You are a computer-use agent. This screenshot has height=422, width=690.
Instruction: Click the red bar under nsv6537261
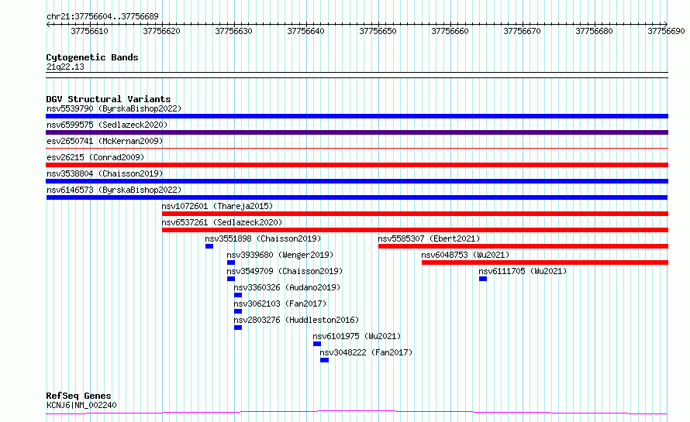(415, 230)
